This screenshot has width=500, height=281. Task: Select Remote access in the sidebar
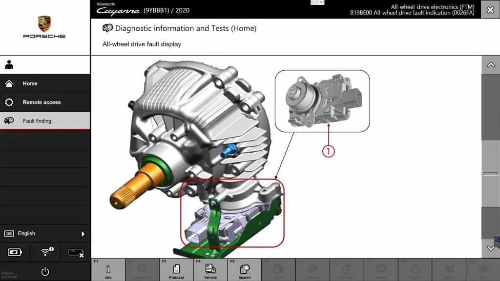[x=45, y=102]
